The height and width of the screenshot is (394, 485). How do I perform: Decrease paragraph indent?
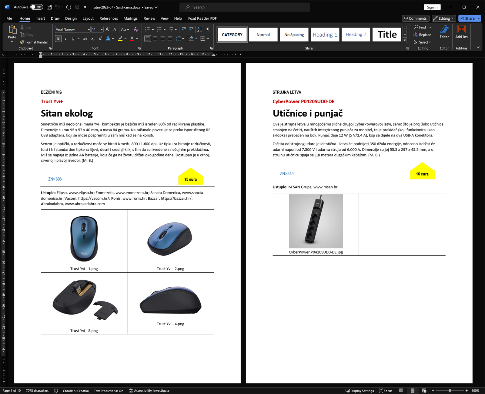click(x=184, y=29)
